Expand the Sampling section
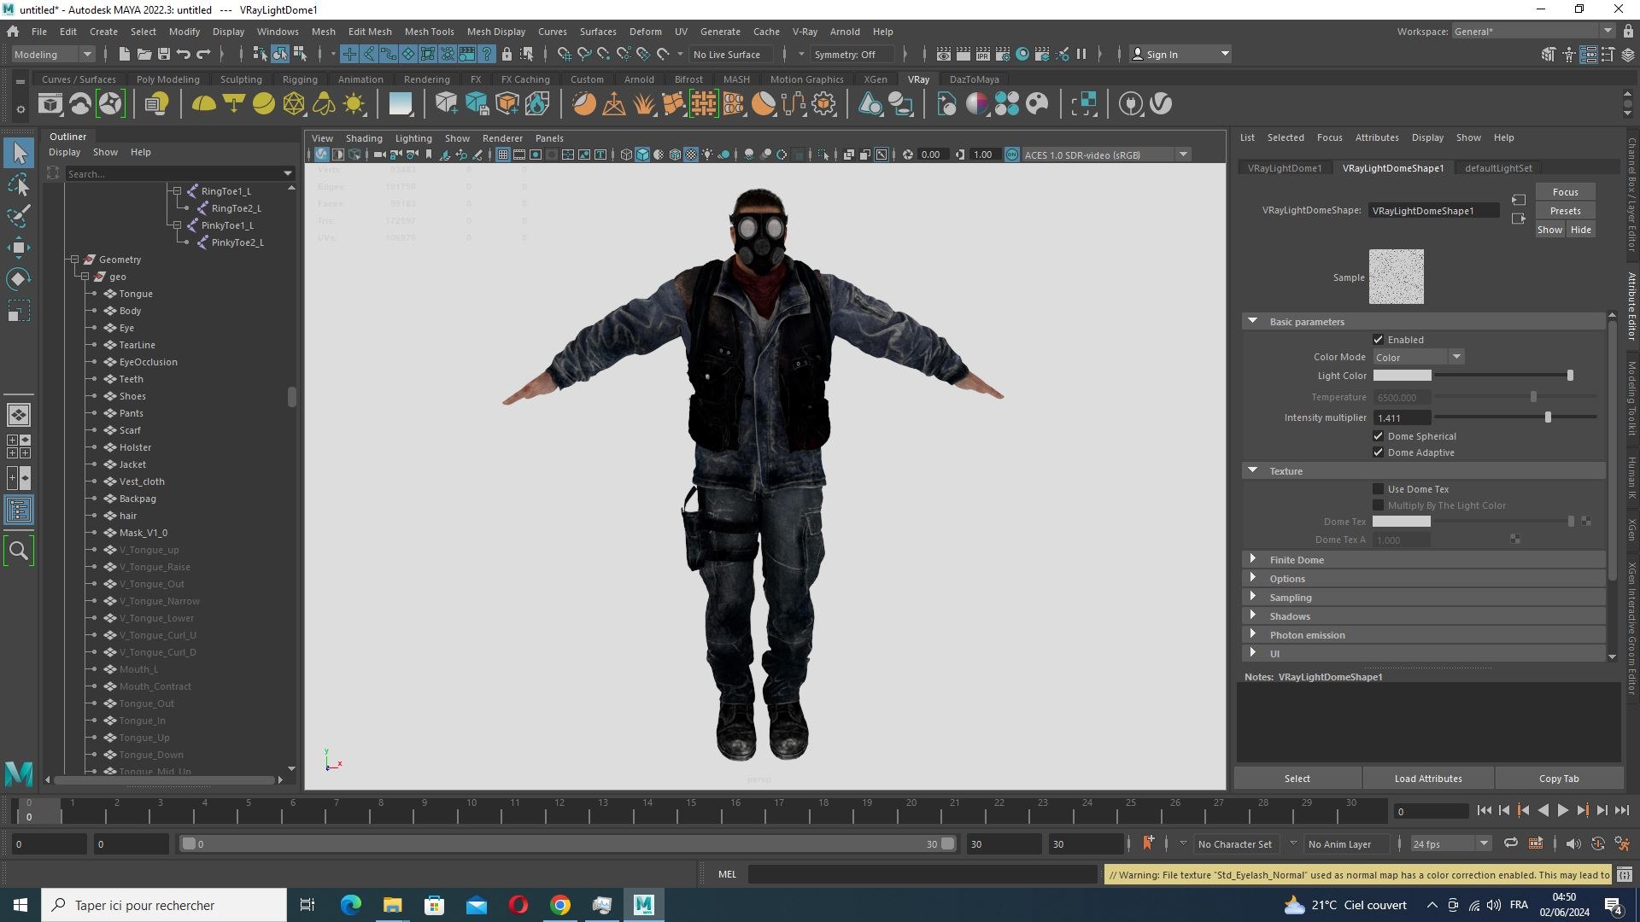This screenshot has width=1640, height=922. (1253, 597)
